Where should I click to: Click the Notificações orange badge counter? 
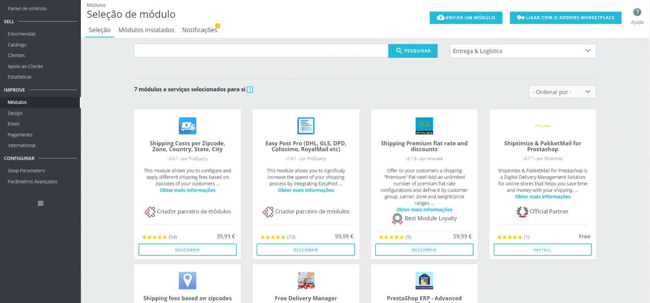pos(218,26)
